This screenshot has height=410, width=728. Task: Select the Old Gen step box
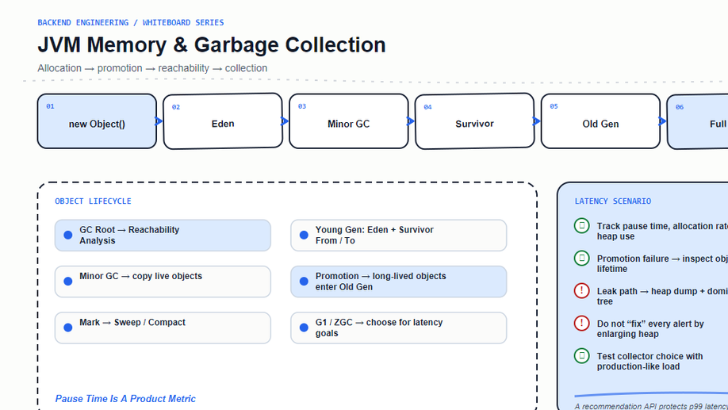coord(600,121)
